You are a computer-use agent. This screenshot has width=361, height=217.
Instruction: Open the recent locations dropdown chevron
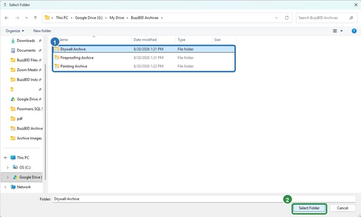click(x=26, y=18)
